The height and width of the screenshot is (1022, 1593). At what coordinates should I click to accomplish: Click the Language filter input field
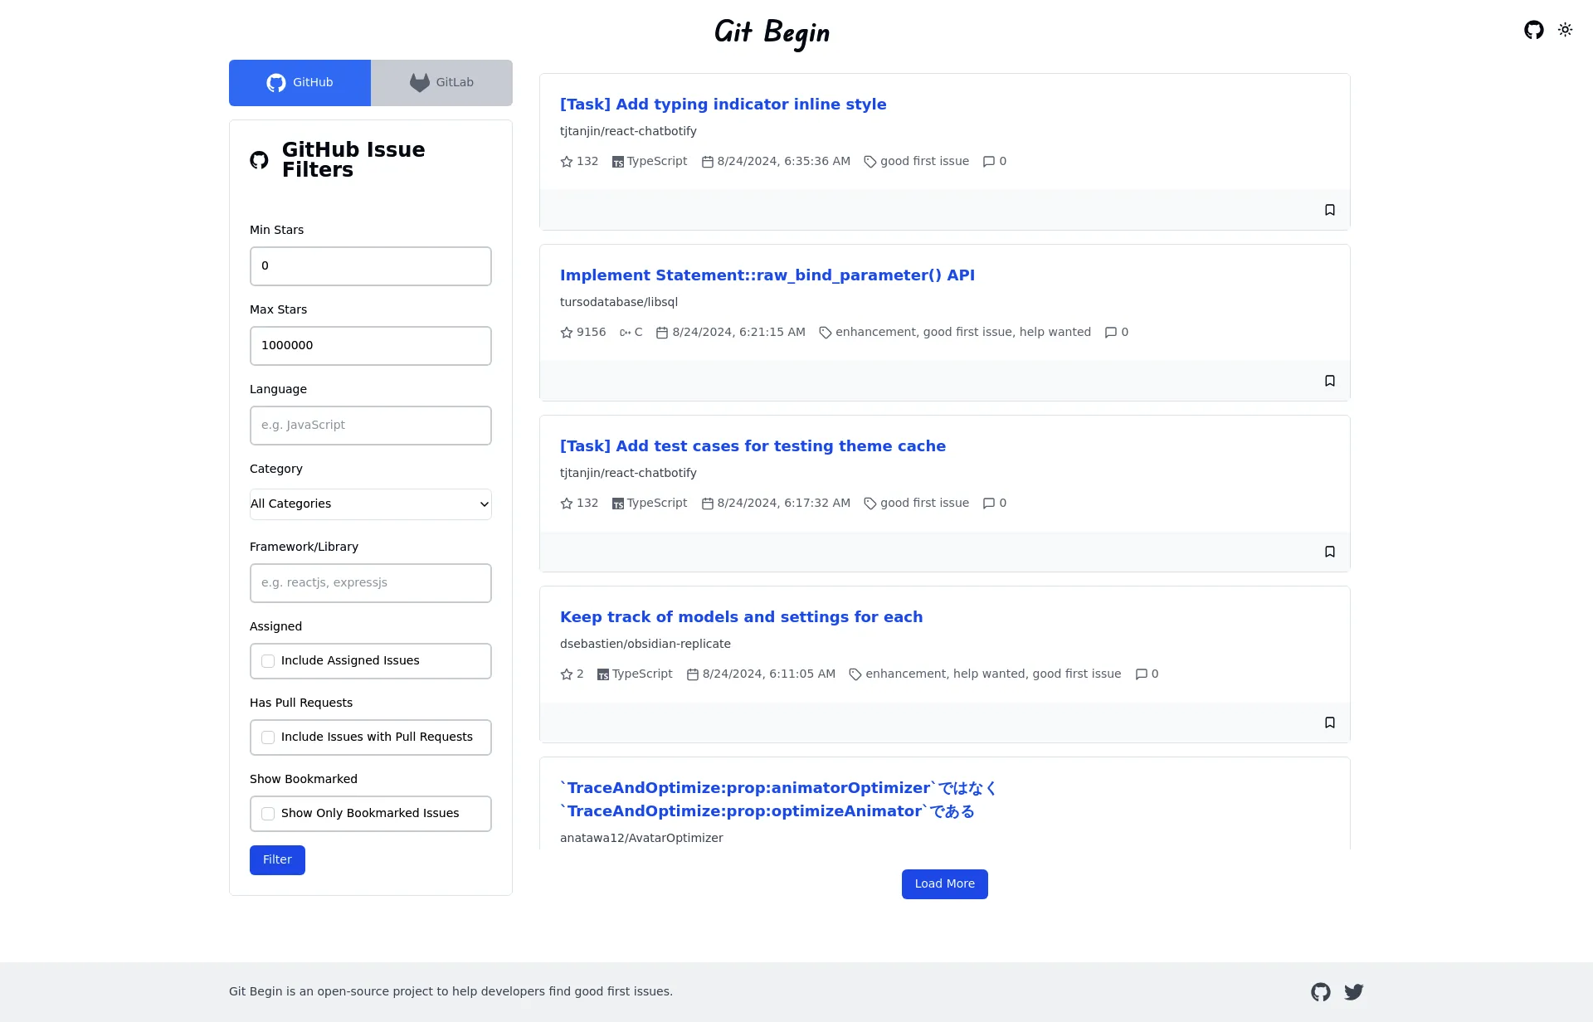370,424
